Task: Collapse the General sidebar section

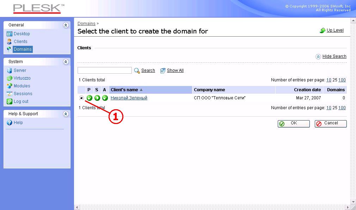Action: point(66,25)
